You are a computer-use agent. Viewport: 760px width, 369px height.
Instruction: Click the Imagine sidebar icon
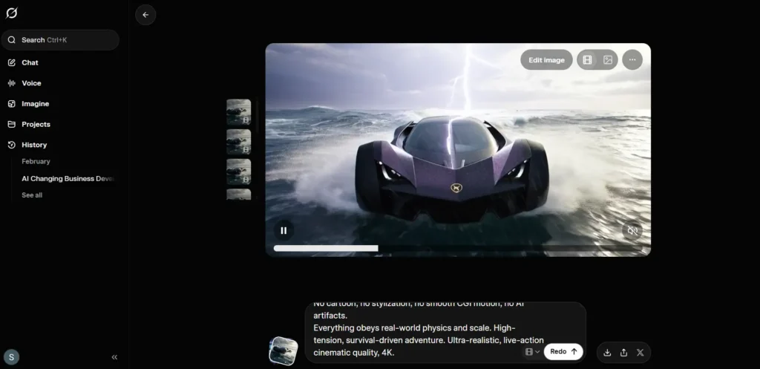pos(12,104)
